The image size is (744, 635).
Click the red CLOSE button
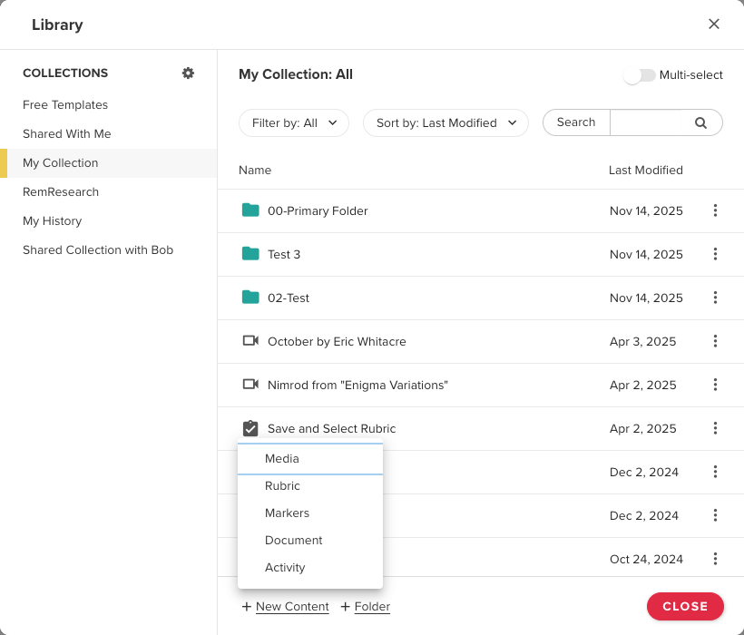tap(685, 606)
